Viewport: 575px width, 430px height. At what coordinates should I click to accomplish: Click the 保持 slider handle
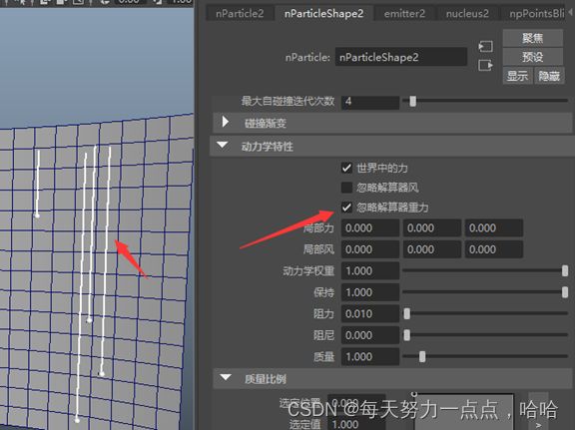(565, 292)
